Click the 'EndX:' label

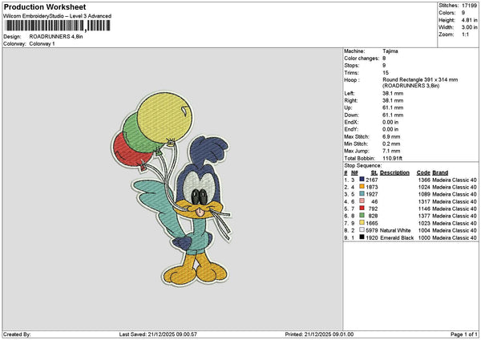click(351, 122)
